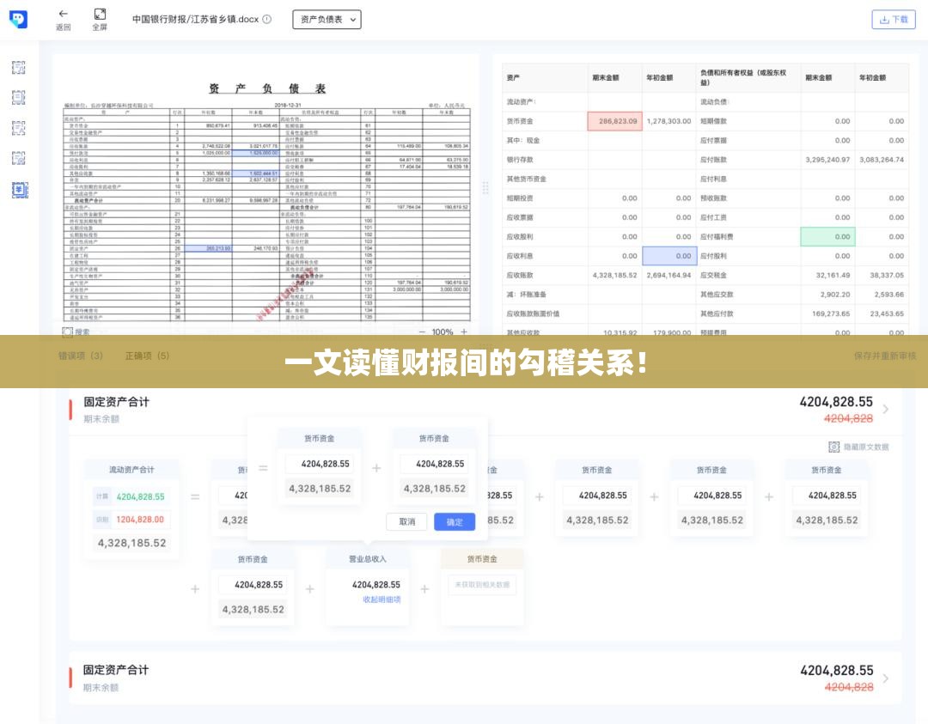Zoom out with the minus icon beside 100%
The image size is (928, 724).
click(422, 332)
